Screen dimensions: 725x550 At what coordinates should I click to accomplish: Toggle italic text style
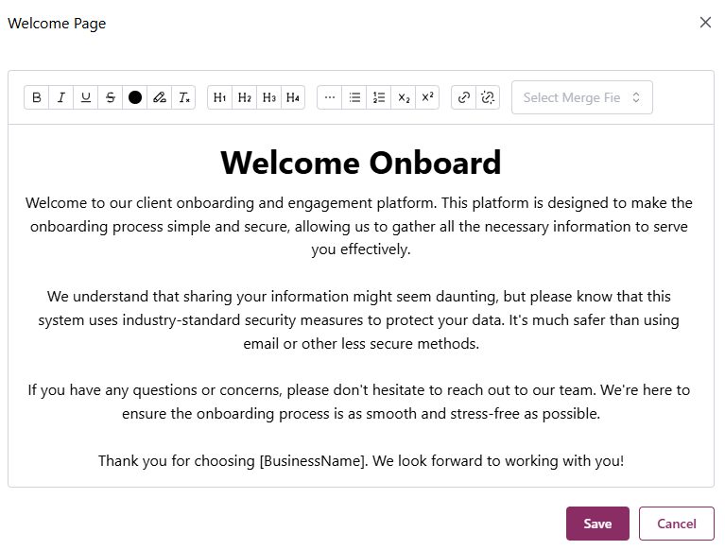[x=61, y=97]
